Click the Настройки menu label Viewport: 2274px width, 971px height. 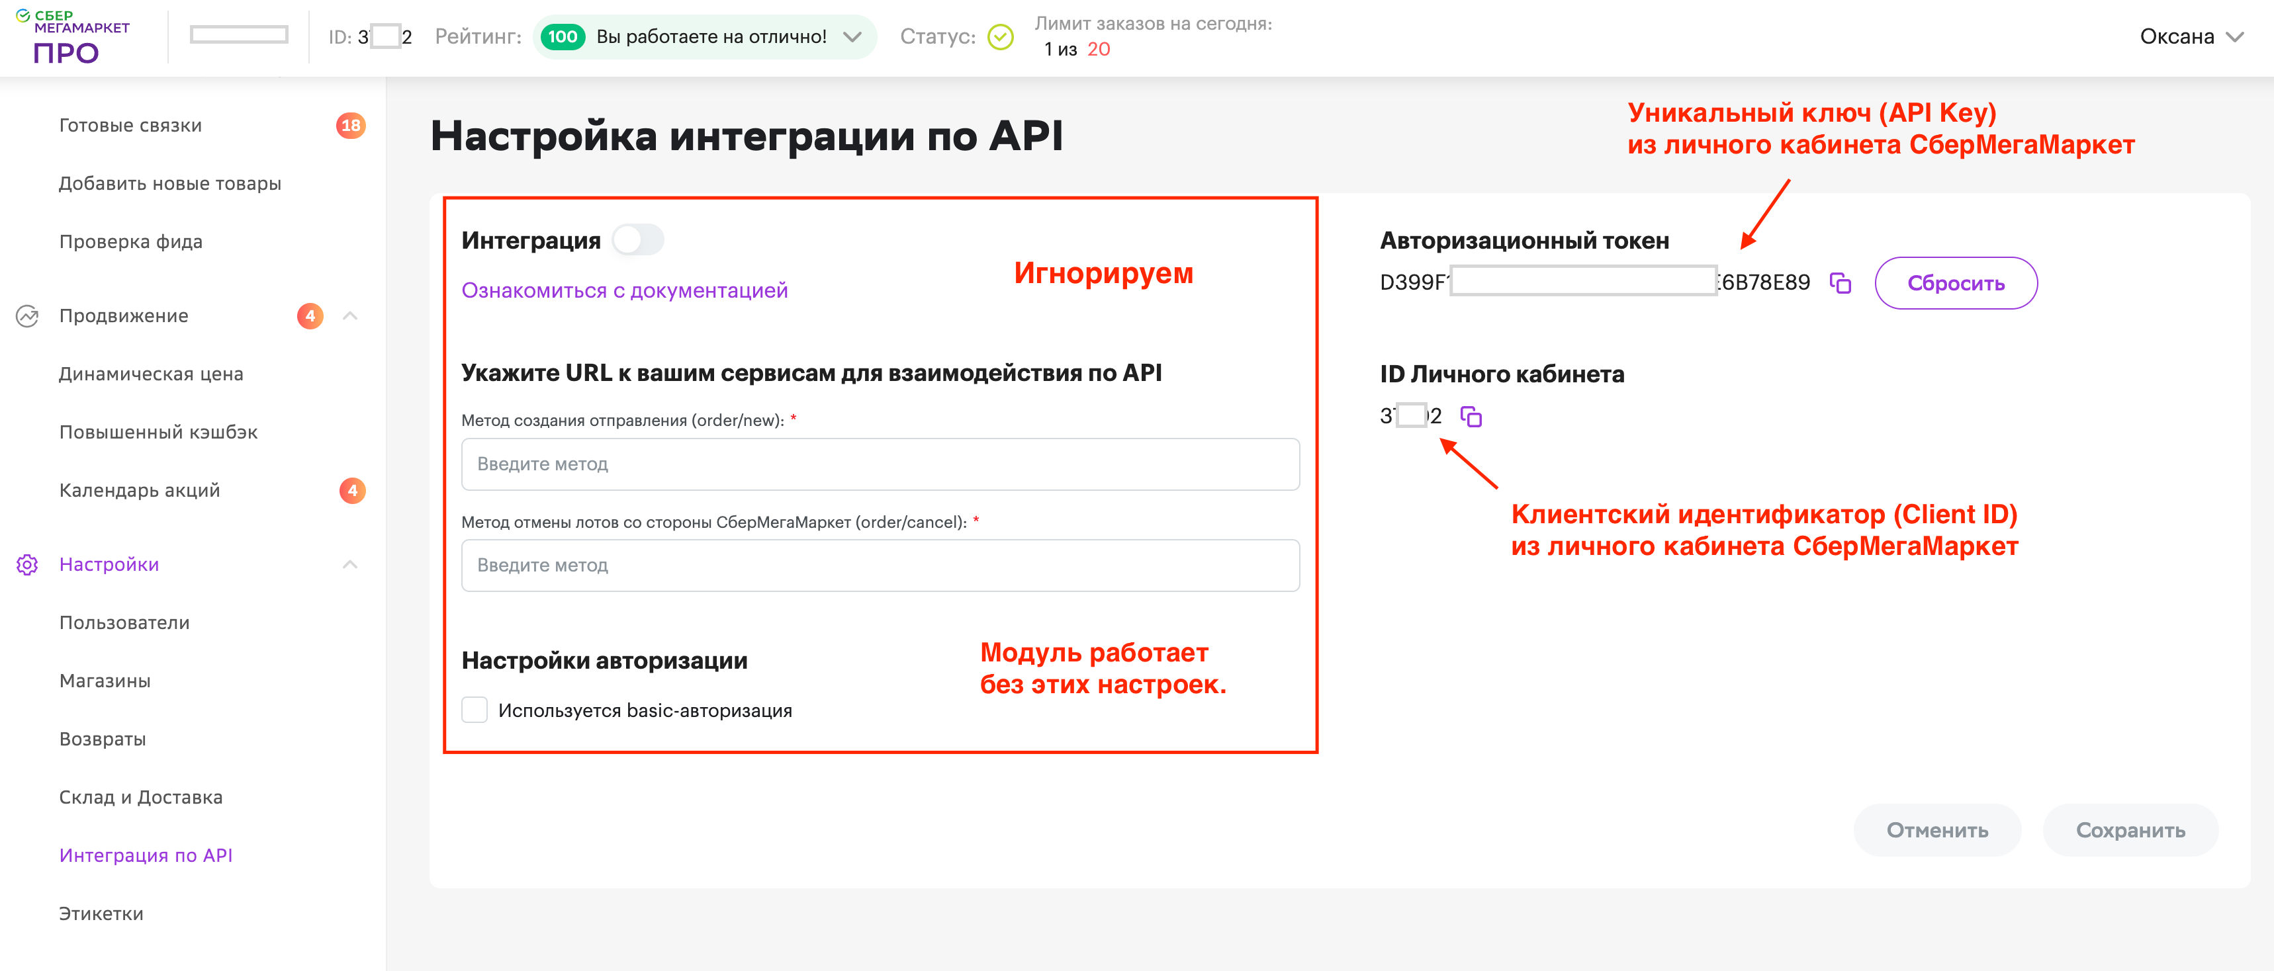coord(109,564)
